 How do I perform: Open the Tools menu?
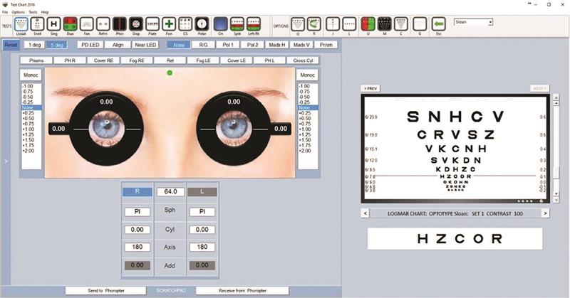33,12
